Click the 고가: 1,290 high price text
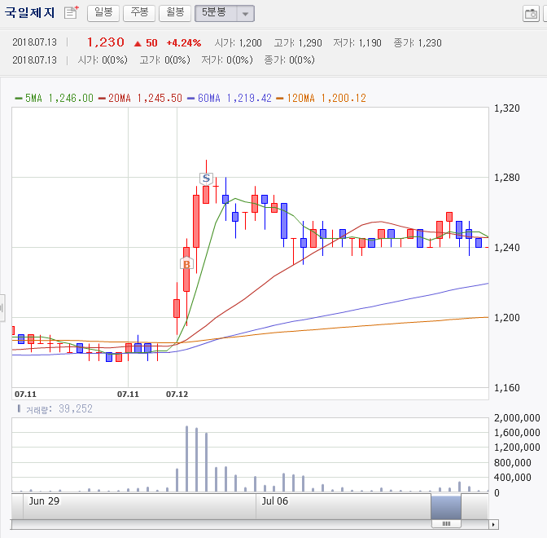547x538 pixels. [298, 43]
